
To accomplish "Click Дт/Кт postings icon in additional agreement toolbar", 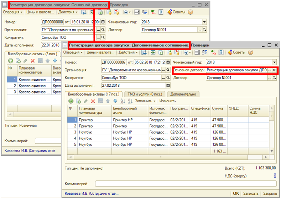I will (x=213, y=52).
